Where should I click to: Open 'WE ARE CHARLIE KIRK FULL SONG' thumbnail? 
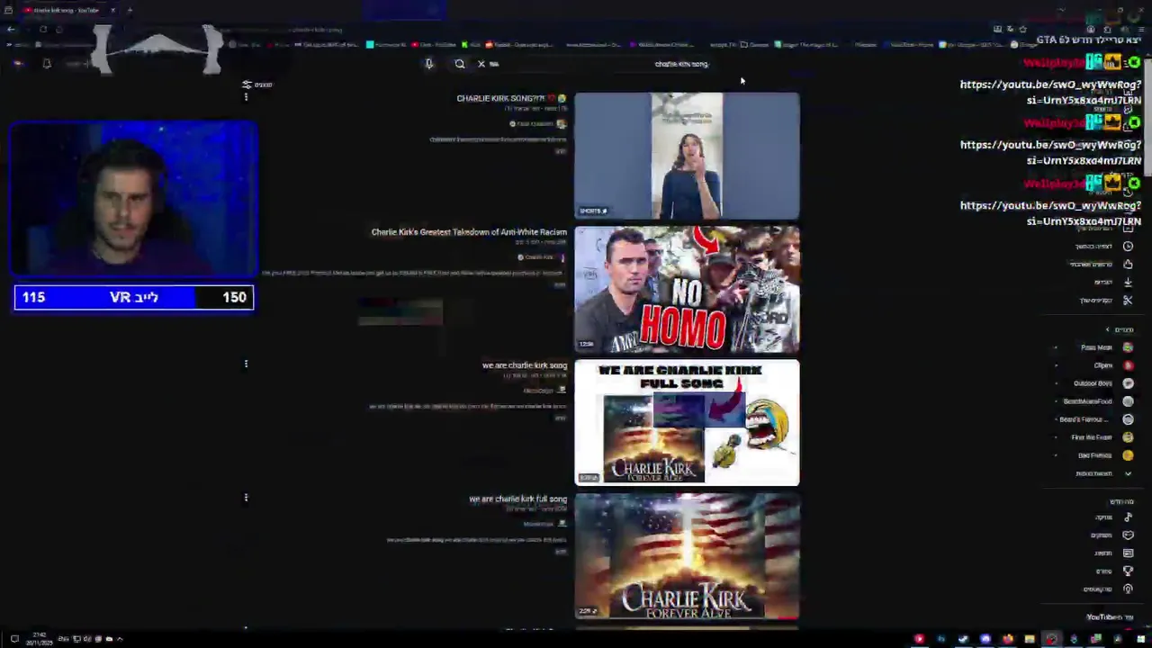click(x=687, y=422)
